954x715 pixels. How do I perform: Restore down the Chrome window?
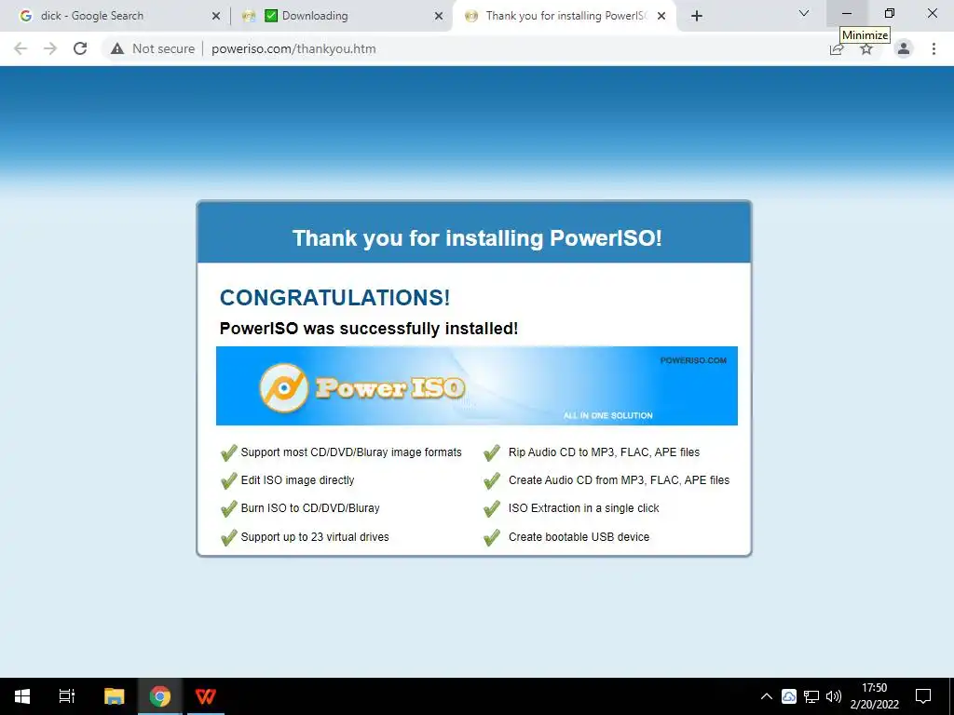pos(890,13)
